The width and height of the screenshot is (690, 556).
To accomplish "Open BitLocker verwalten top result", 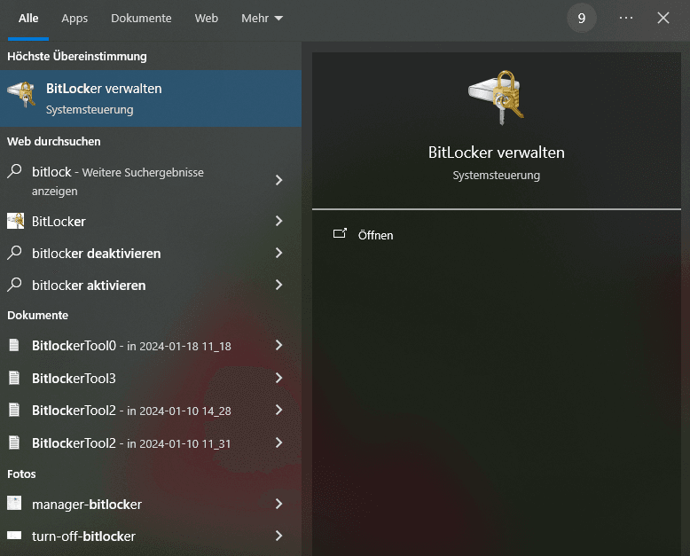I will (x=151, y=98).
